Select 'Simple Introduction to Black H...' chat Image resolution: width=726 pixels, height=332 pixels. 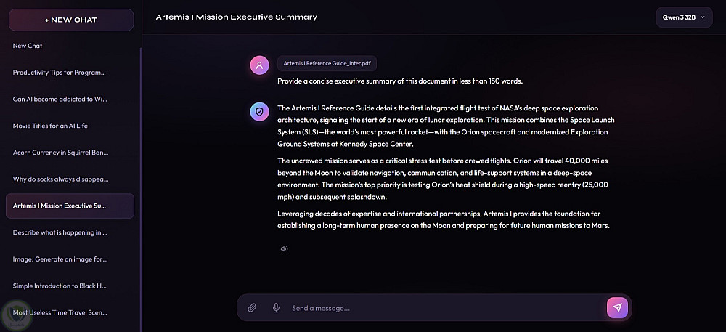(x=60, y=286)
